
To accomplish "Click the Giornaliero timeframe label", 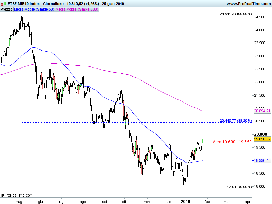I will (53, 4).
